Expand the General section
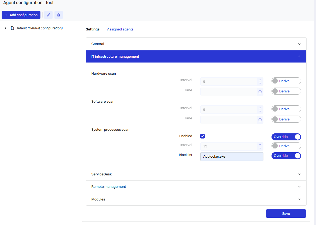Image resolution: width=316 pixels, height=225 pixels. coord(196,44)
